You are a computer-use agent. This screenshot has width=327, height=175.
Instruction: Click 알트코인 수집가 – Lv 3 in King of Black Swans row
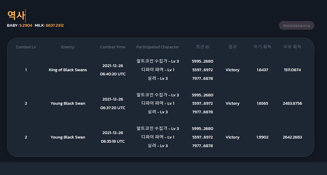pos(158,61)
